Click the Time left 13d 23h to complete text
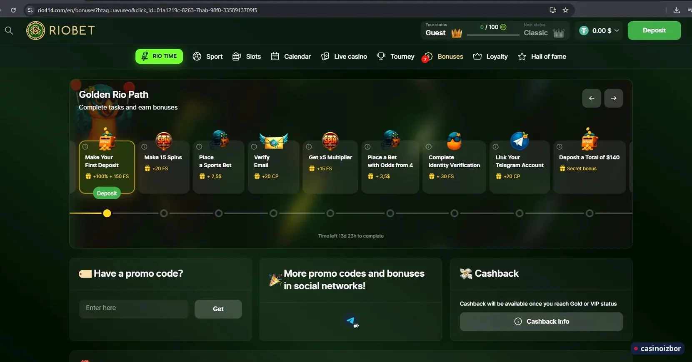The image size is (692, 362). click(x=351, y=236)
